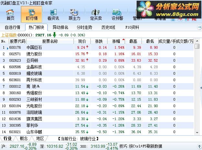Click the right arrow beside the tab row
202x150 pixels.
click(x=199, y=27)
